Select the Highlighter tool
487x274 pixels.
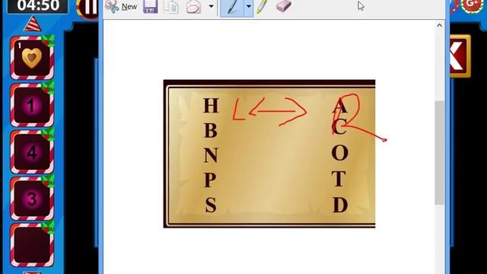click(262, 7)
